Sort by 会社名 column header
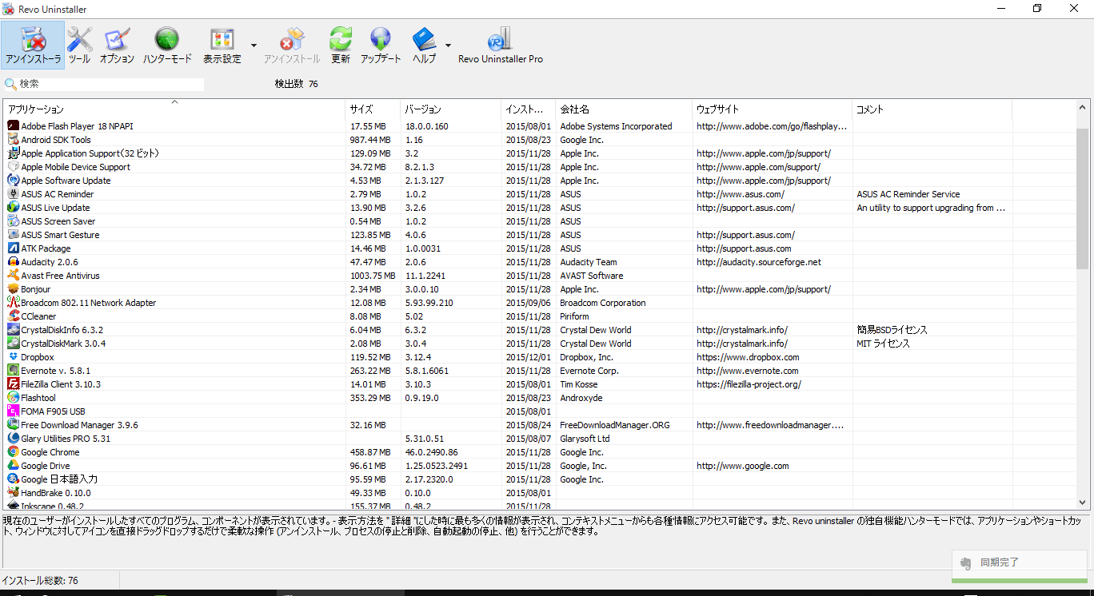This screenshot has height=596, width=1094. pos(624,109)
